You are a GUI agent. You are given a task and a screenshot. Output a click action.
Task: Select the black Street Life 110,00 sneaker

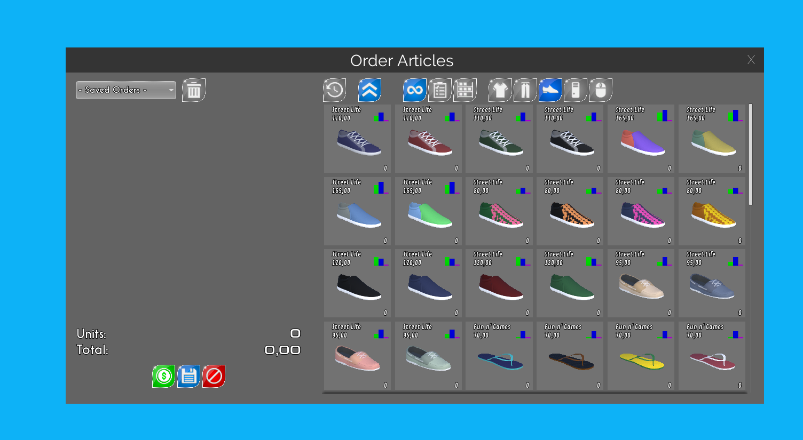coord(570,139)
